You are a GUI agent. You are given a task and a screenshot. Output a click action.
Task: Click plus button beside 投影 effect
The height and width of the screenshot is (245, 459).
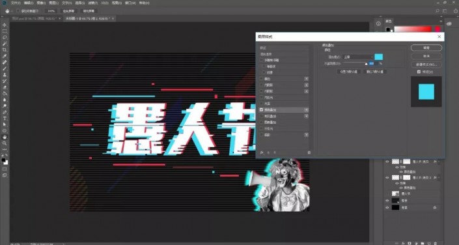(306, 135)
